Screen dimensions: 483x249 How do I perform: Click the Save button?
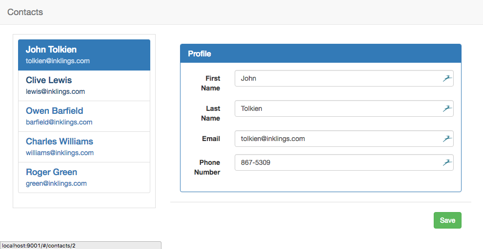[447, 220]
